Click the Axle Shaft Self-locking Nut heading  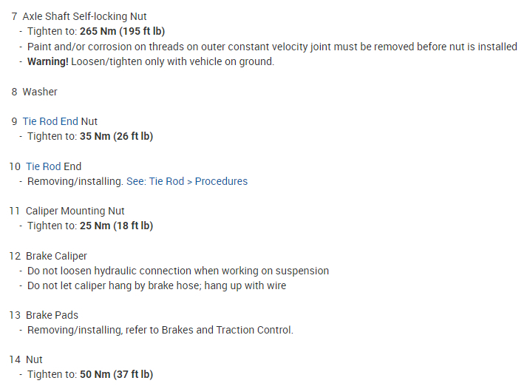[84, 16]
